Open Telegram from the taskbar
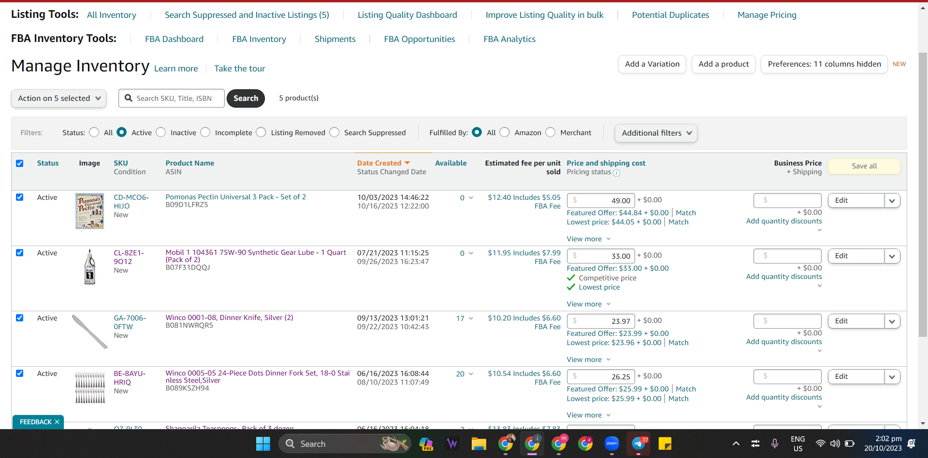Screen dimensions: 928x458 click(x=638, y=444)
